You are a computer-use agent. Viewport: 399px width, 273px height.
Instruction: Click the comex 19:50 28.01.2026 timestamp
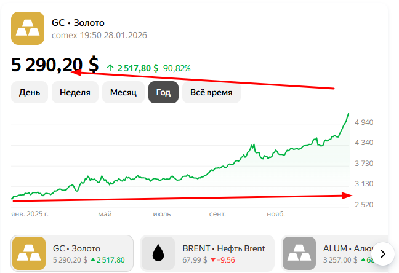[x=99, y=35]
